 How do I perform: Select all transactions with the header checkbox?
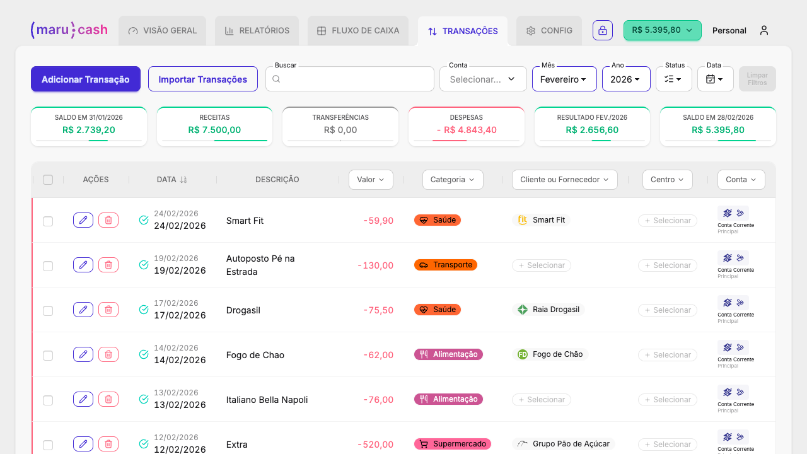48,180
